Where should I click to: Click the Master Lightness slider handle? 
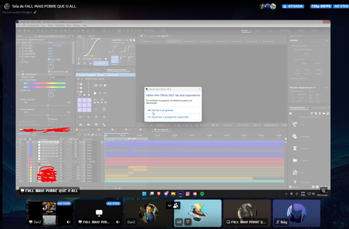(x=48, y=115)
